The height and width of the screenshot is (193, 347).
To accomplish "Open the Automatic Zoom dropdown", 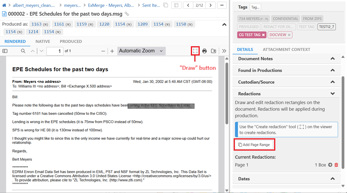I will 141,51.
